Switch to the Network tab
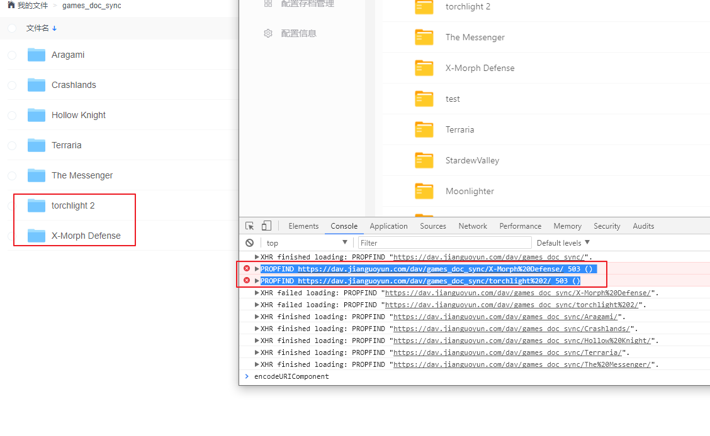Screen dimensions: 710x436 472,226
